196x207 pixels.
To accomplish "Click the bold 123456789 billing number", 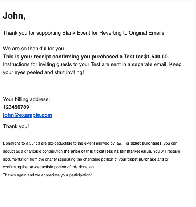I will (x=16, y=107).
